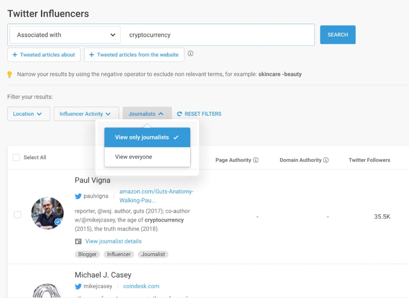Image resolution: width=409 pixels, height=298 pixels.
Task: Open the Associated with dropdown
Action: tap(65, 35)
